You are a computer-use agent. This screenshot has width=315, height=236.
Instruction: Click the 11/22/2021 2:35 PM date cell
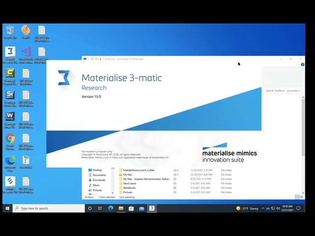click(201, 170)
